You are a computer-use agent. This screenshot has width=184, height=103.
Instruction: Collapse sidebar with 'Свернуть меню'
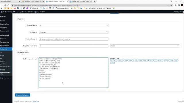click(5, 78)
